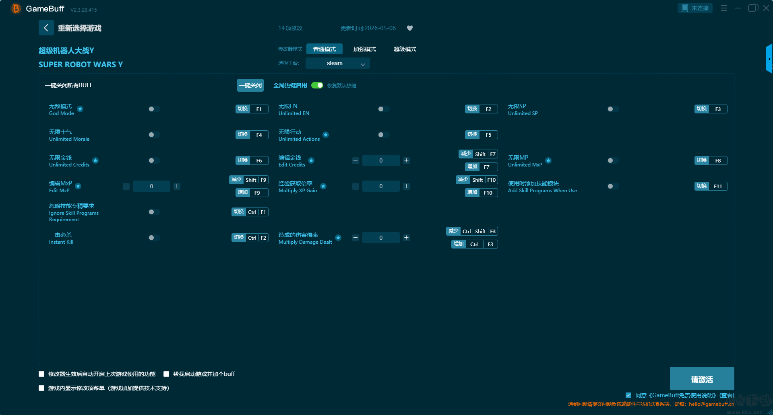This screenshot has width=773, height=415.
Task: Increase Multiply XP Gain with plus
Action: tap(406, 186)
